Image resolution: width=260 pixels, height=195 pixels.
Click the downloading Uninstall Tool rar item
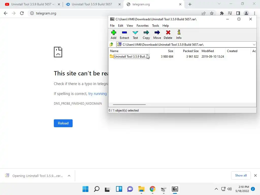[x=35, y=176]
